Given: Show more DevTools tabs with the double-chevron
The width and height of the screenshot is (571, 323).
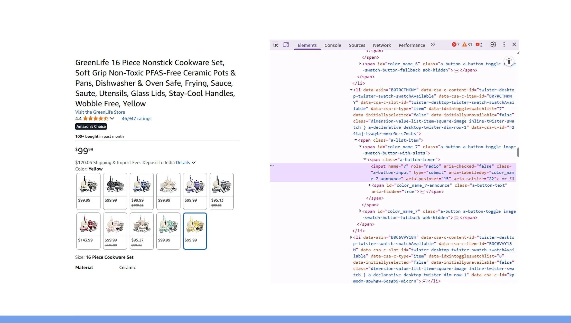Looking at the screenshot, I should (433, 45).
